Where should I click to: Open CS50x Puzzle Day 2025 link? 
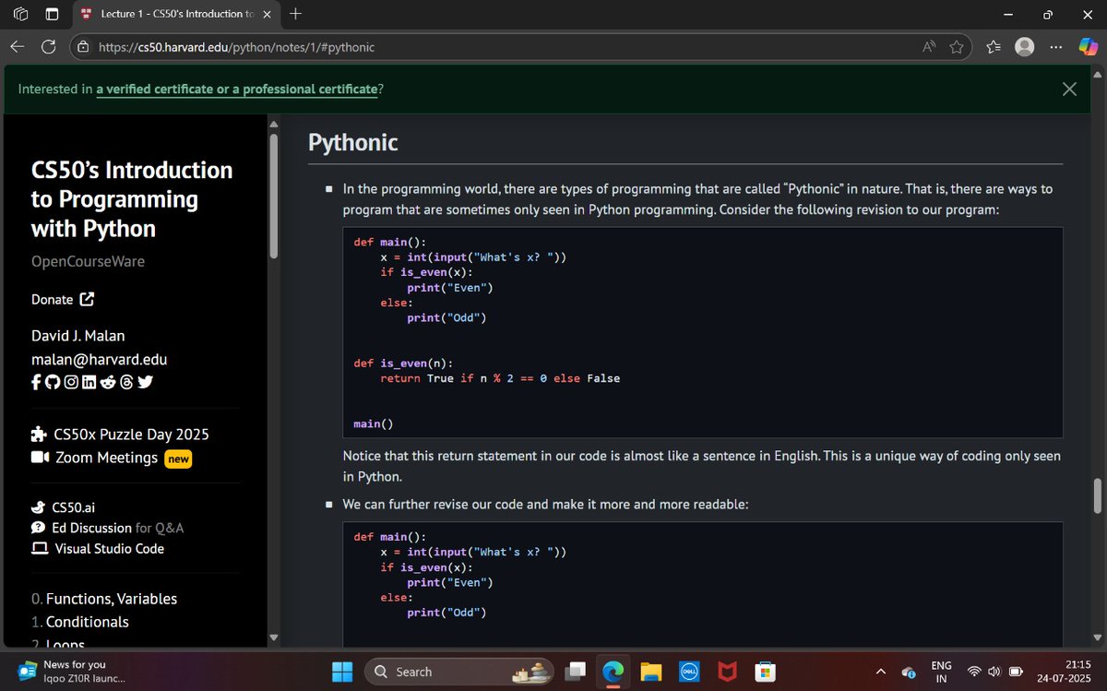[x=131, y=435]
